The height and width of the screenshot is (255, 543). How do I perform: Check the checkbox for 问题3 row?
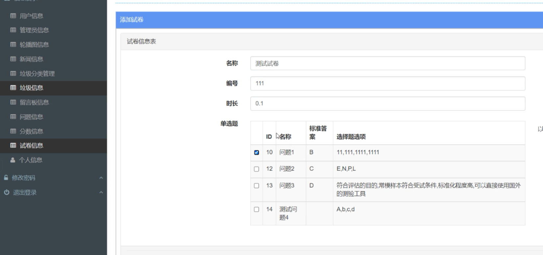pyautogui.click(x=257, y=186)
